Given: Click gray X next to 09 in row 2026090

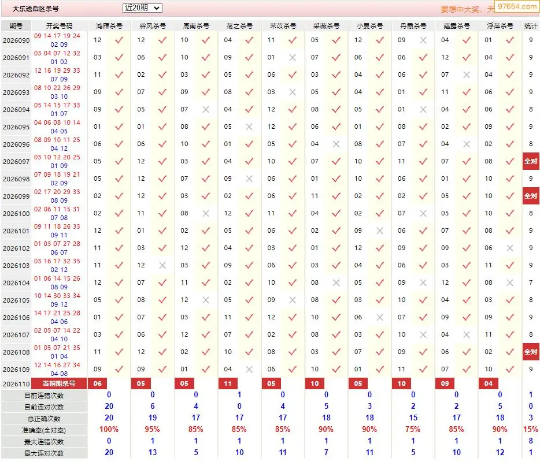Looking at the screenshot, I should pyautogui.click(x=423, y=40).
